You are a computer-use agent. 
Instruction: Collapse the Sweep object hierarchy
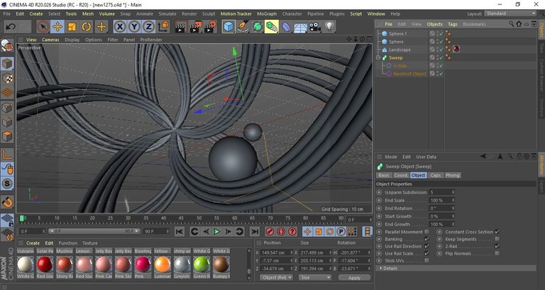pyautogui.click(x=378, y=57)
